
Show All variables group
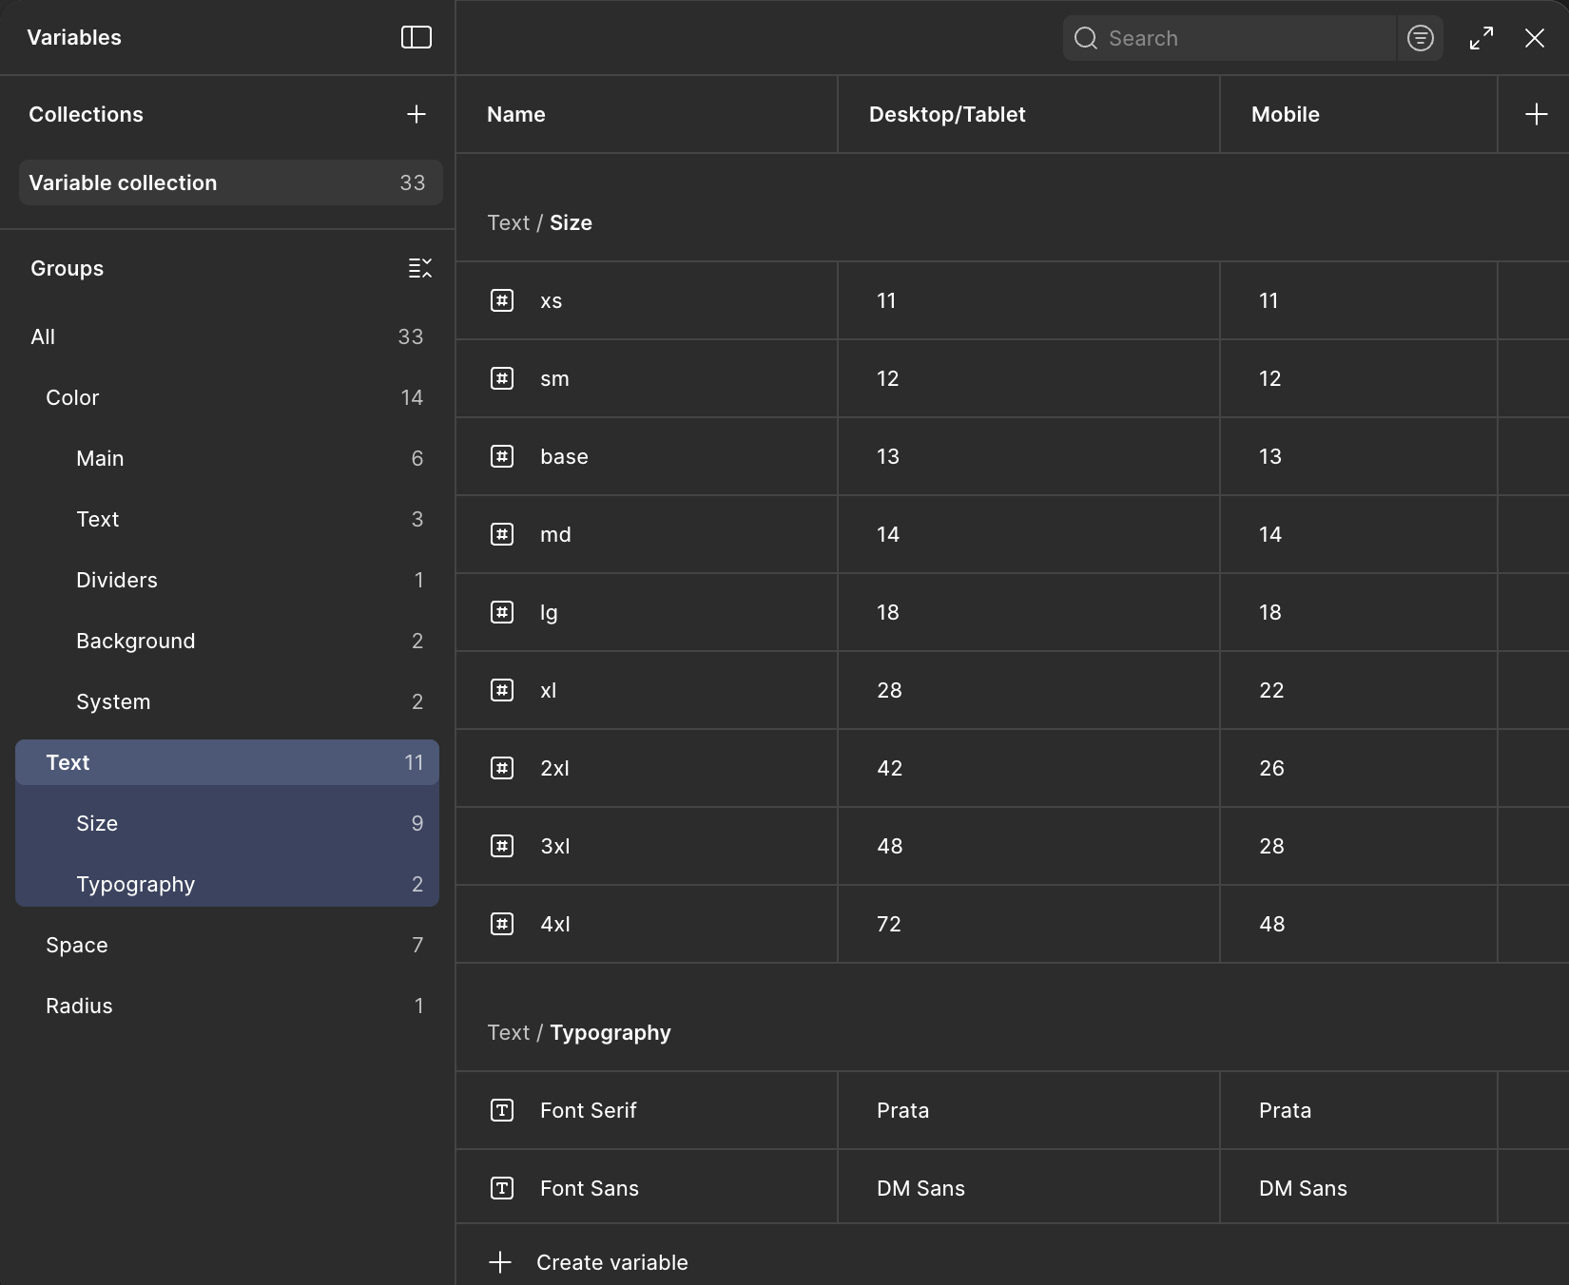[43, 336]
